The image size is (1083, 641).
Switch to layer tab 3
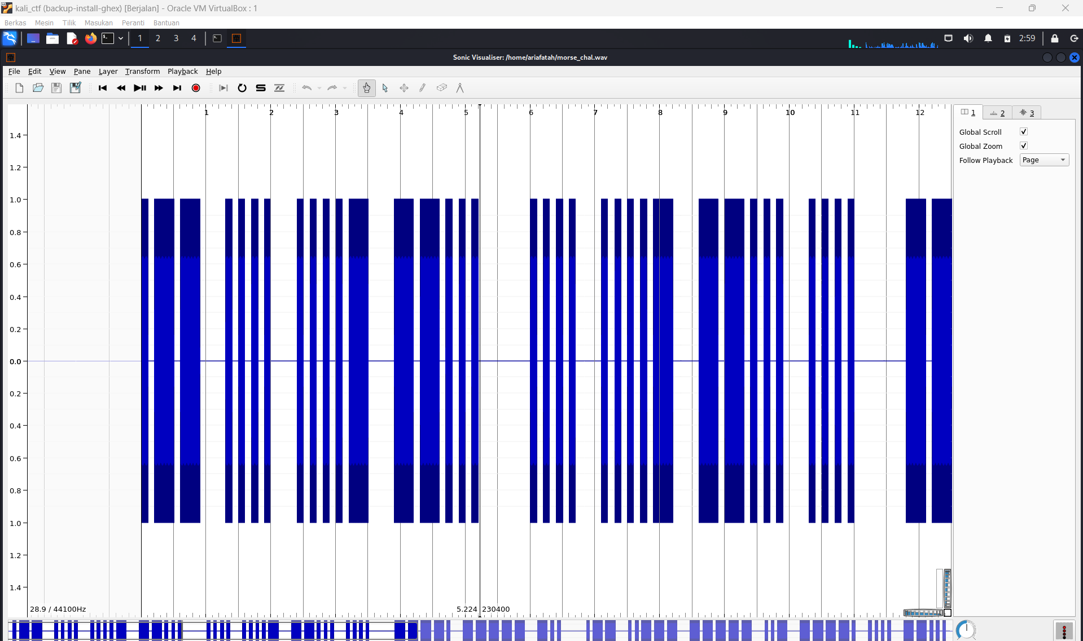click(1027, 113)
